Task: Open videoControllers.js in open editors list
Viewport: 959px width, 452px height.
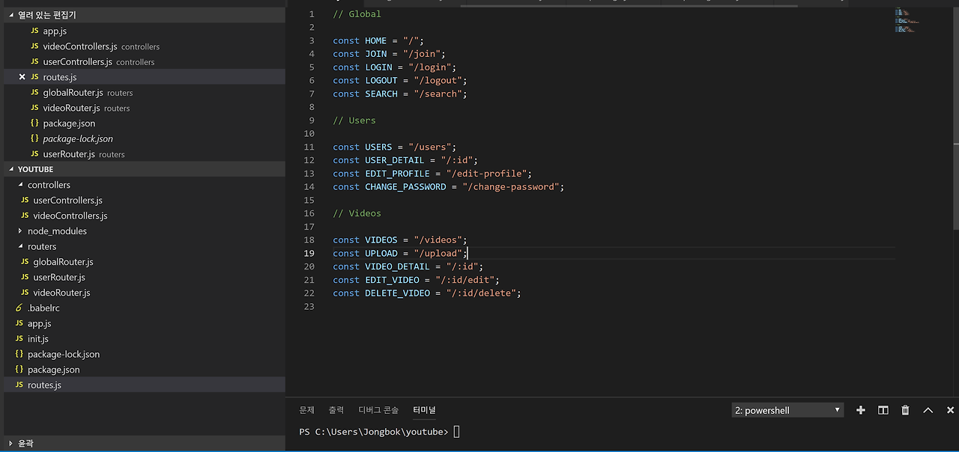Action: [x=145, y=46]
